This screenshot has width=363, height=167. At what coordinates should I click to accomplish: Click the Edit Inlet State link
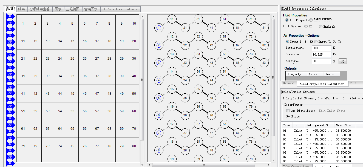pos(332,111)
